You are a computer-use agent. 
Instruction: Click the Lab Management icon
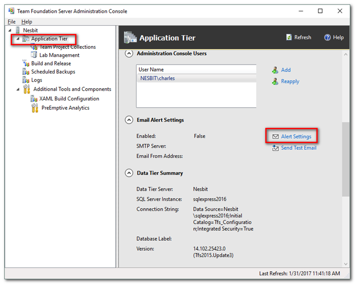[34, 55]
